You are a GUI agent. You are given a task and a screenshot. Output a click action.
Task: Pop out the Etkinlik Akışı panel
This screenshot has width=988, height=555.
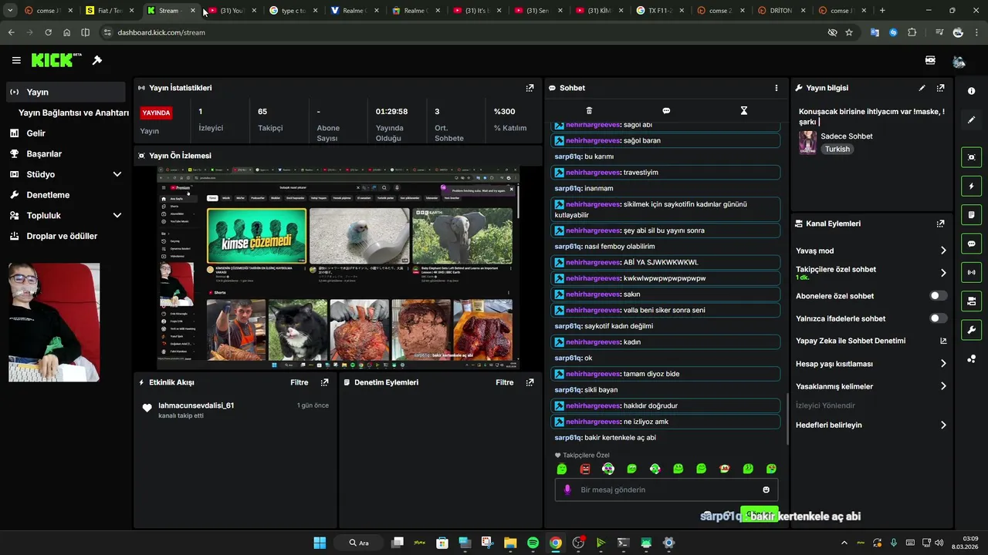coord(324,382)
